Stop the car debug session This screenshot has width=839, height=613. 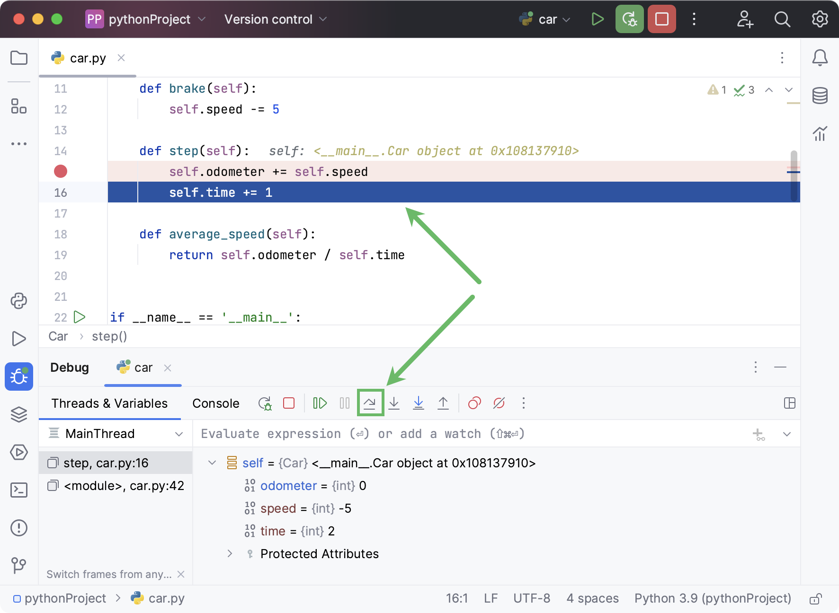pos(289,403)
